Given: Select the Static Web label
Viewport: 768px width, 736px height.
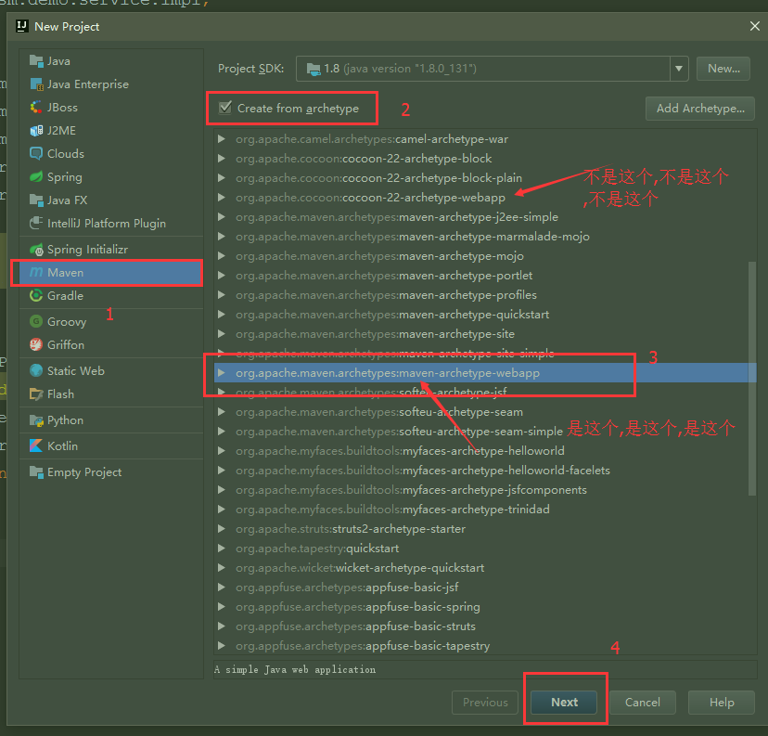Looking at the screenshot, I should (76, 370).
